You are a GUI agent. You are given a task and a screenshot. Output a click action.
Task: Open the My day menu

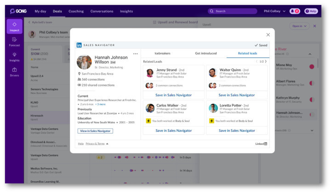tap(40, 11)
